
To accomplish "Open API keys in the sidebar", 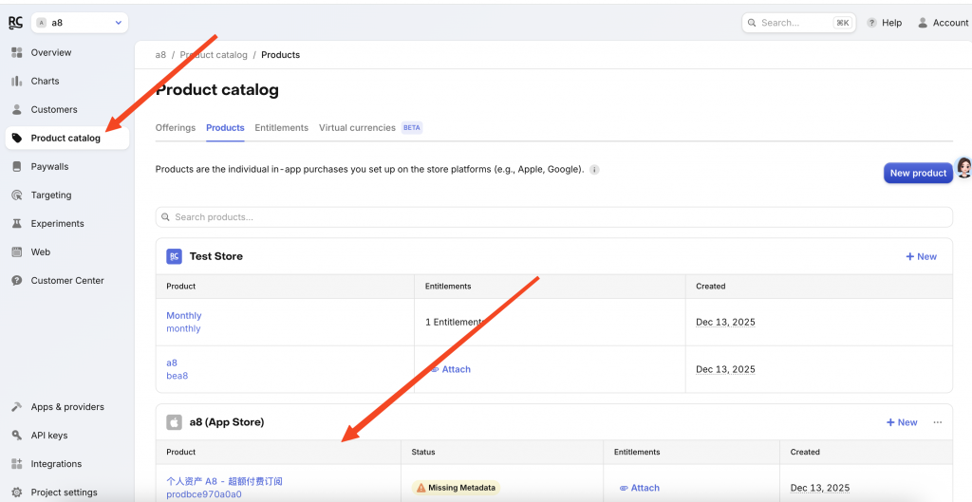I will tap(48, 436).
